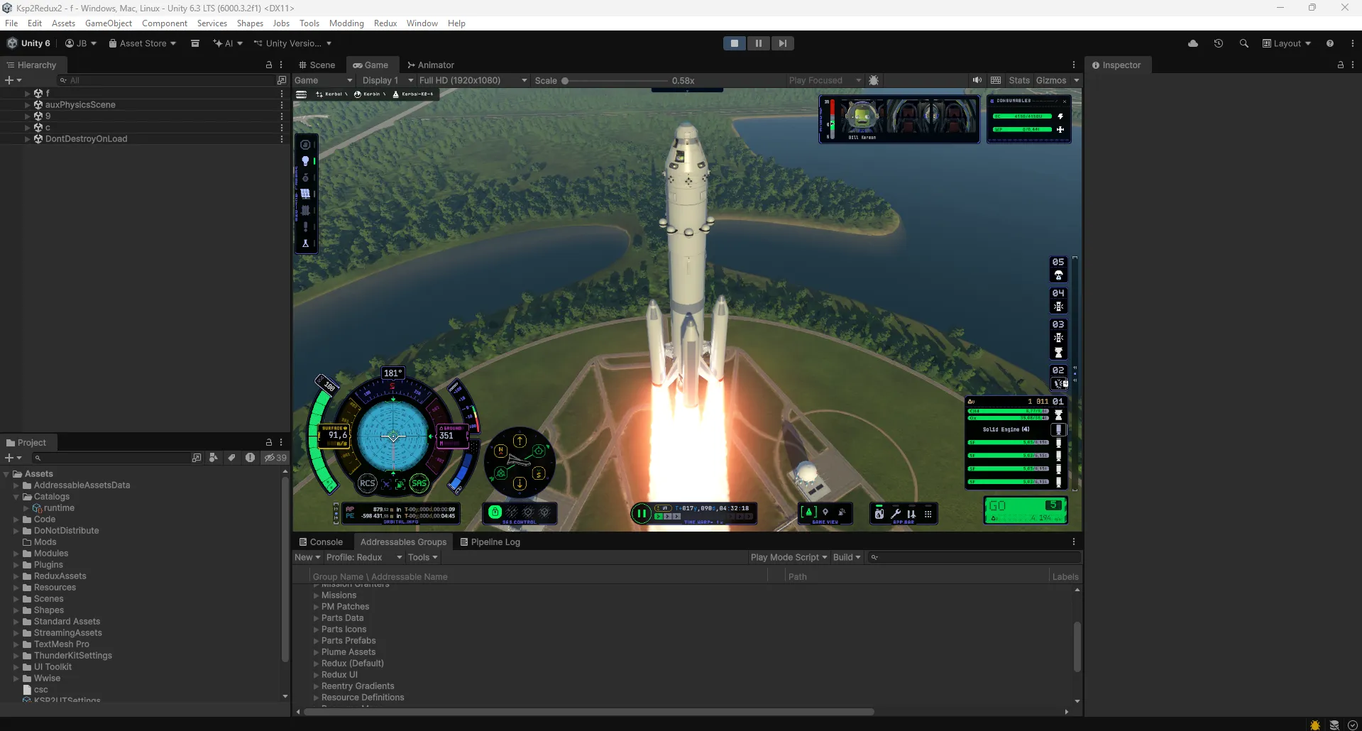
Task: Switch to the Console tab
Action: [x=321, y=542]
